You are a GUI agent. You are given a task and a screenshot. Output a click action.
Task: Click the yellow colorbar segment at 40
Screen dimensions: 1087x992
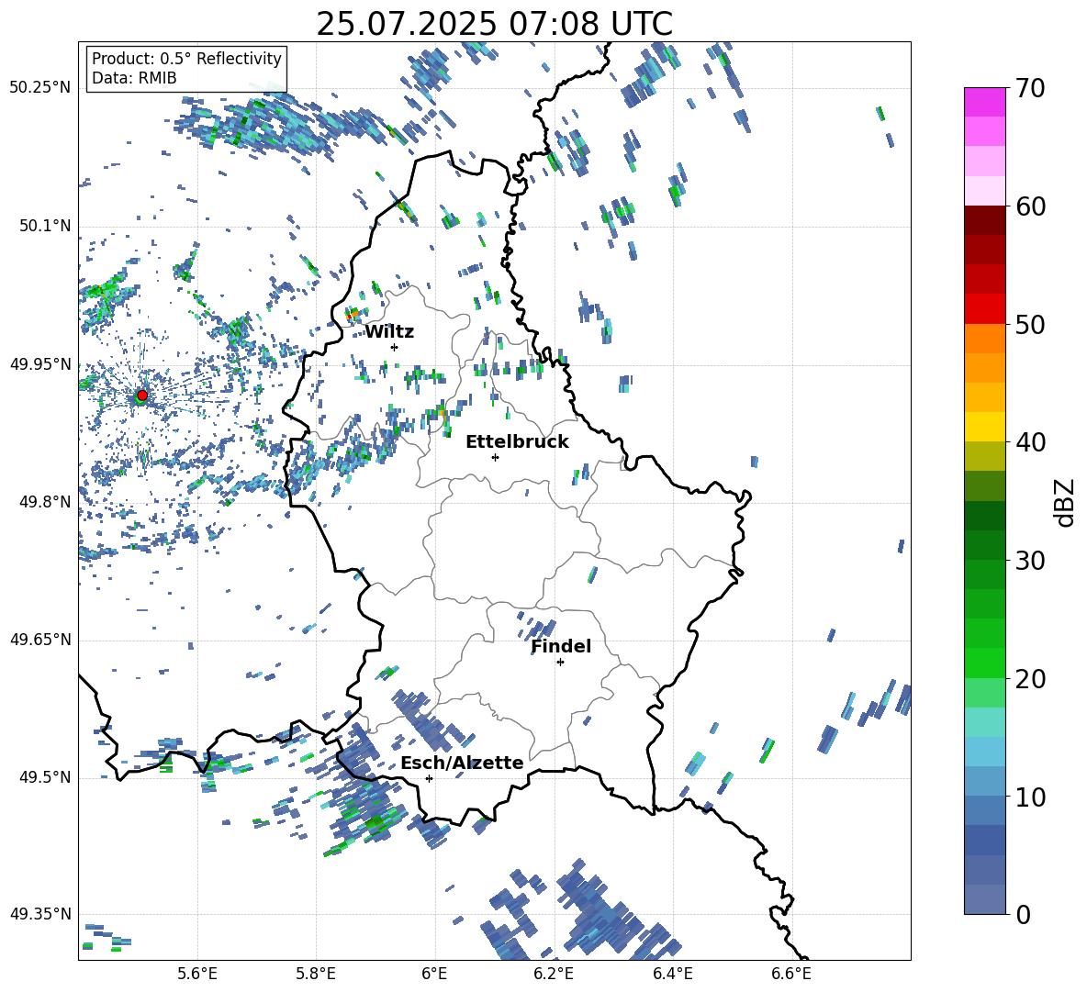(984, 427)
